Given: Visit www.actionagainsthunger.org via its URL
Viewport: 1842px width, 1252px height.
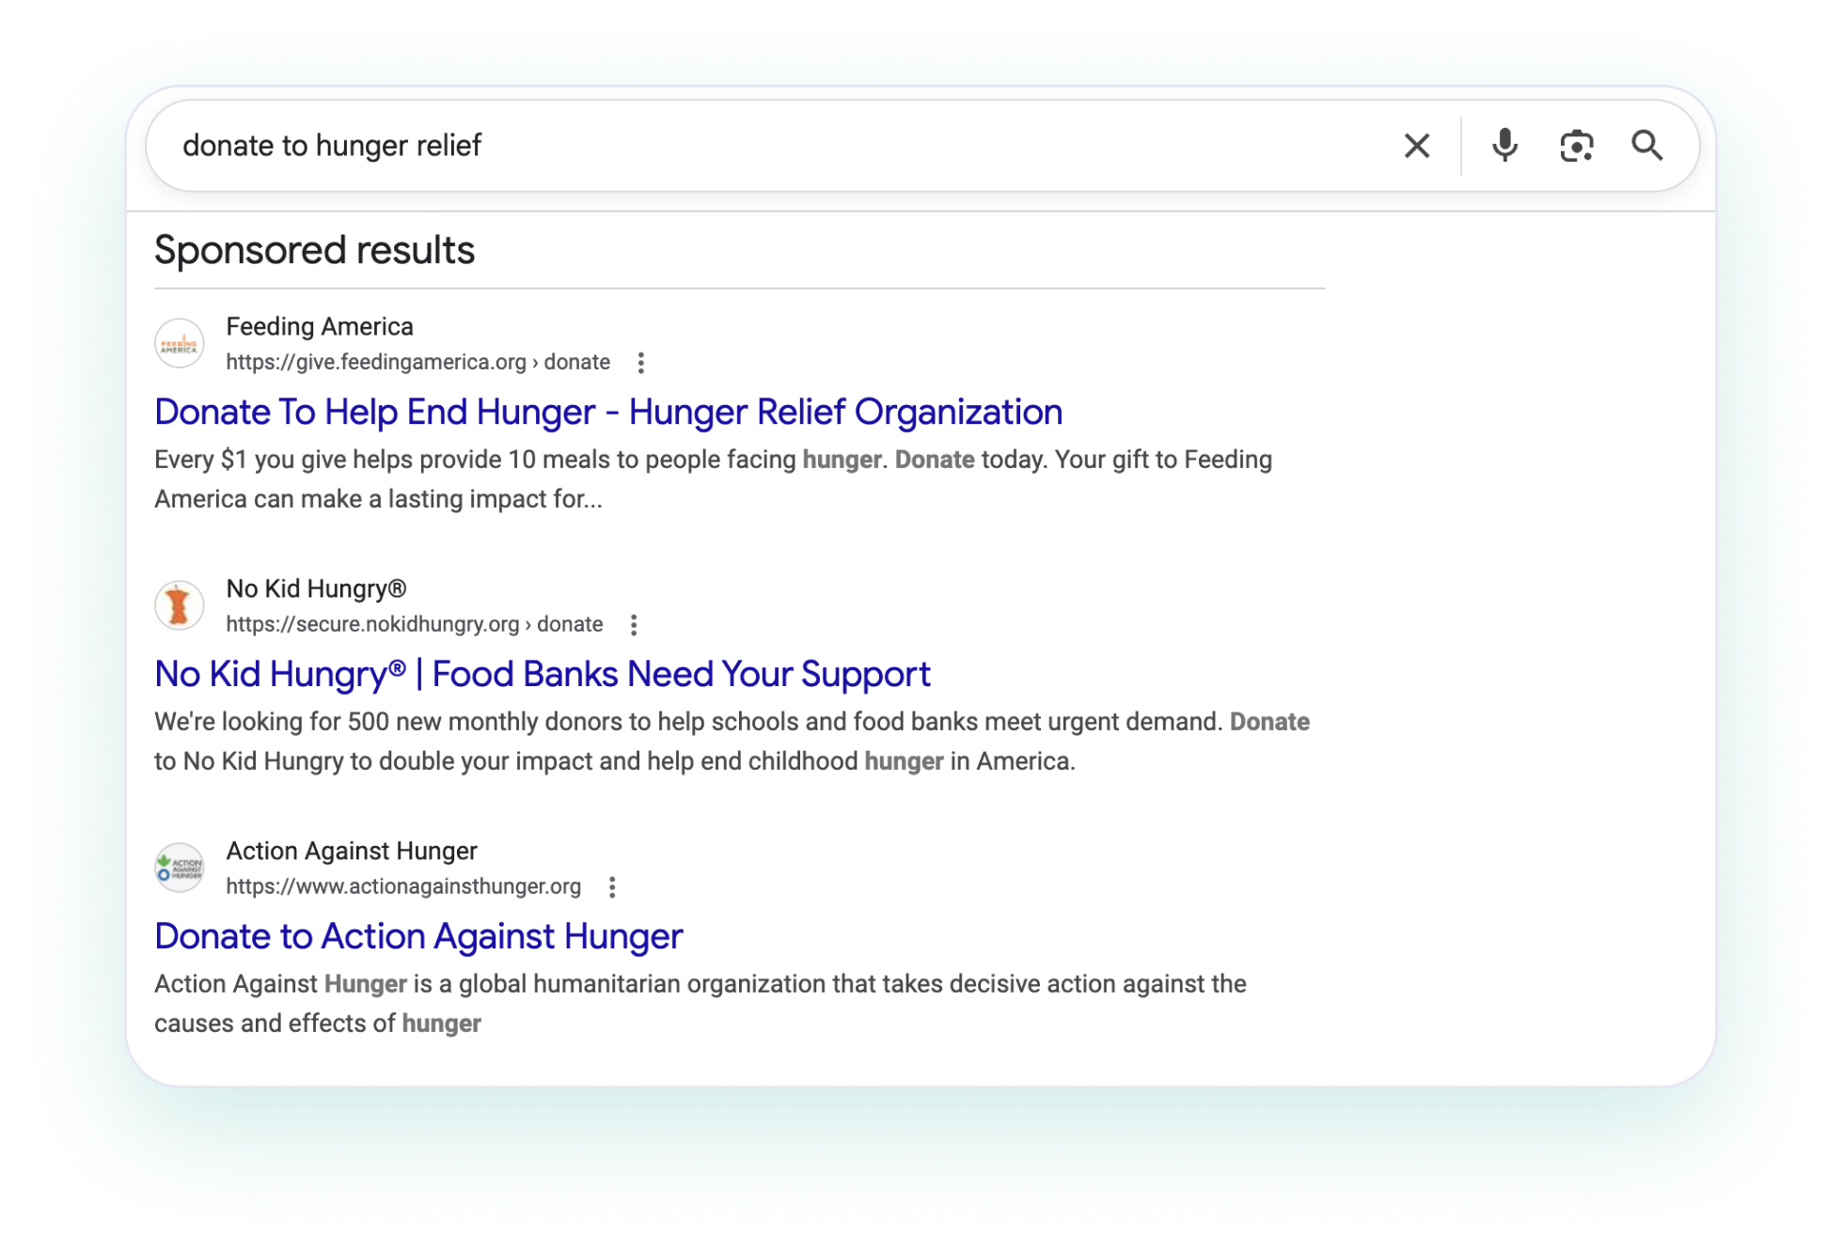Looking at the screenshot, I should [403, 886].
